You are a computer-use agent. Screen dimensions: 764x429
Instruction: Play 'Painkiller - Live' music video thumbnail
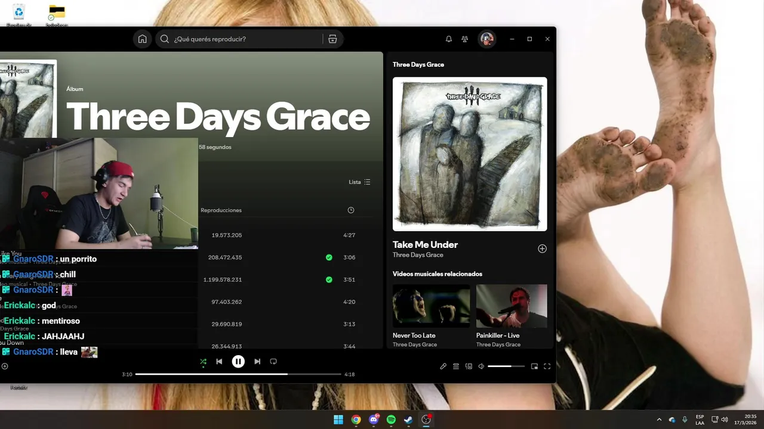tap(512, 306)
